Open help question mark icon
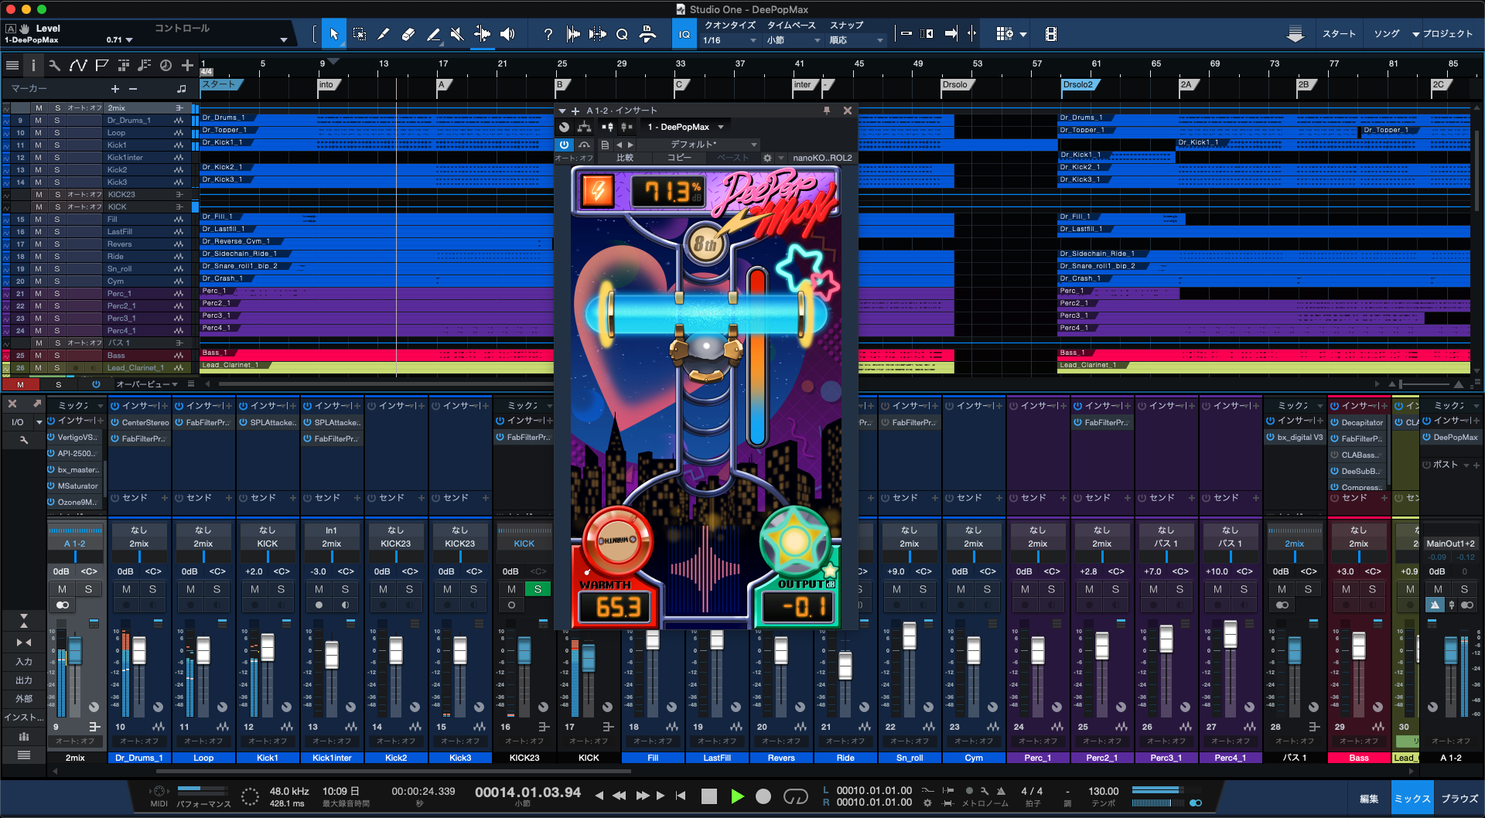1485x818 pixels. [x=548, y=34]
